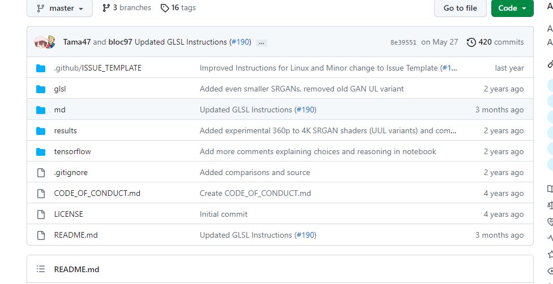Open CODE_OF_CONDUCT.md file
Screen dimensions: 553x284
click(x=97, y=193)
